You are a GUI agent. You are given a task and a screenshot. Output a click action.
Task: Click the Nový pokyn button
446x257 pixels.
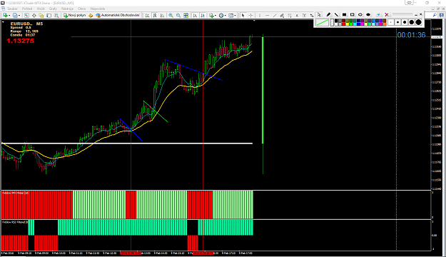click(74, 16)
